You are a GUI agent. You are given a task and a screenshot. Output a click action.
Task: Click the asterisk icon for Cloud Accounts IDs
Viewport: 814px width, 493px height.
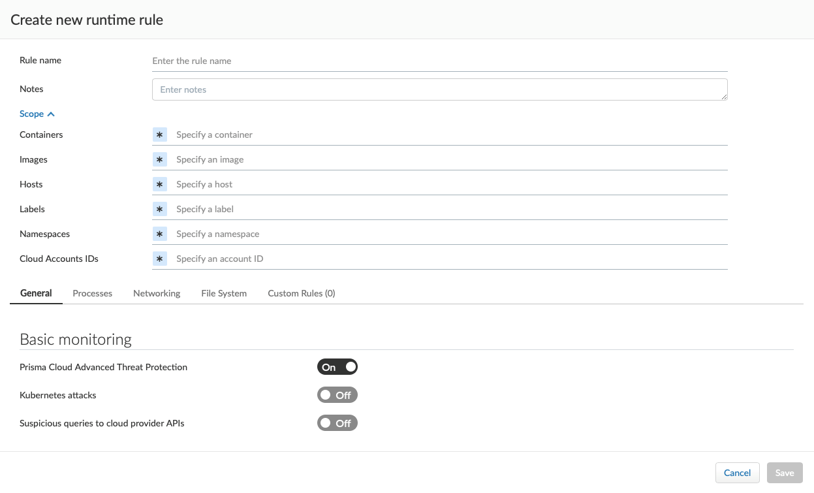(160, 259)
